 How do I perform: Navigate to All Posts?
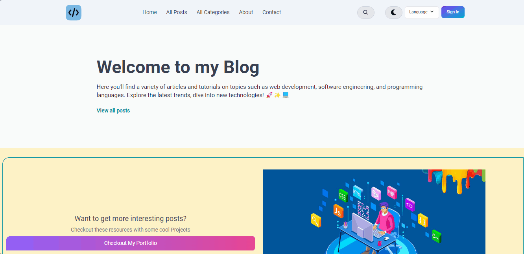pos(176,12)
